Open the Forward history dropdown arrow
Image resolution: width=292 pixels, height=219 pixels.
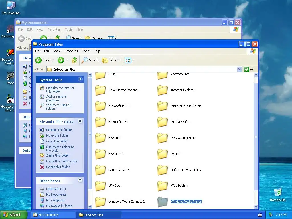[x=67, y=60]
